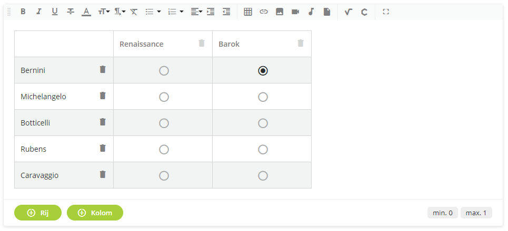Remove the Barok column using trash icon
Image resolution: width=508 pixels, height=231 pixels.
pyautogui.click(x=301, y=43)
